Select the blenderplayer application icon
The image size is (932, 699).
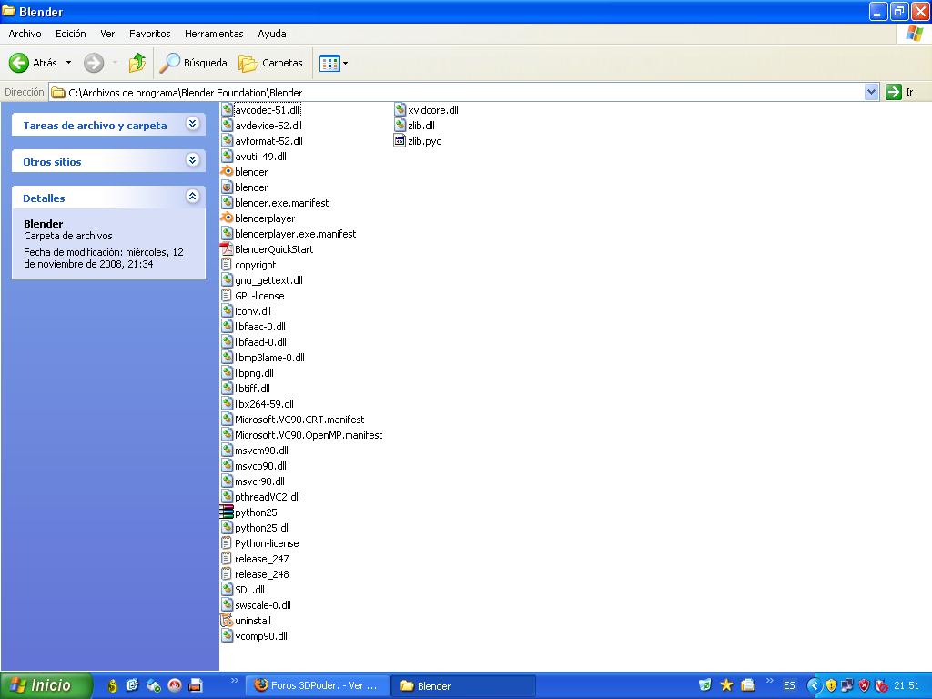pos(227,218)
